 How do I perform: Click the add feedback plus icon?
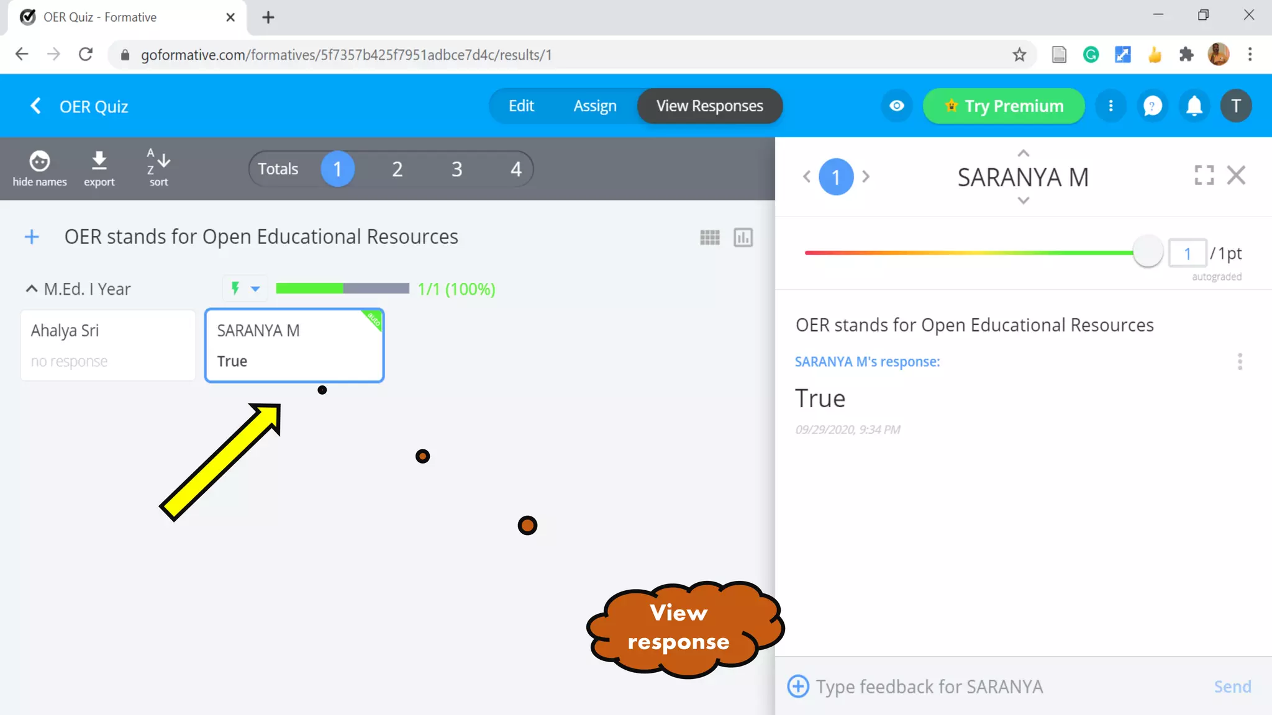point(798,686)
